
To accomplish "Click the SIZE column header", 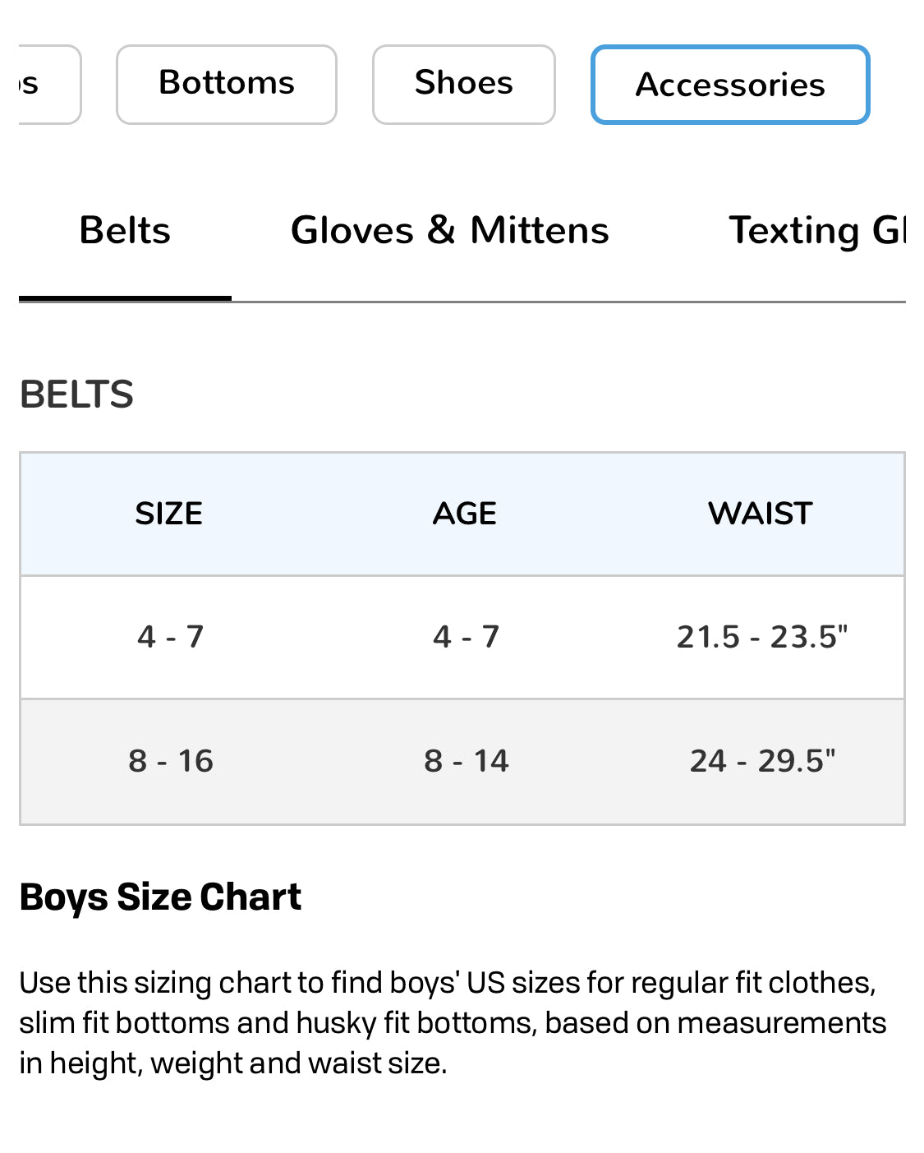I will (169, 514).
